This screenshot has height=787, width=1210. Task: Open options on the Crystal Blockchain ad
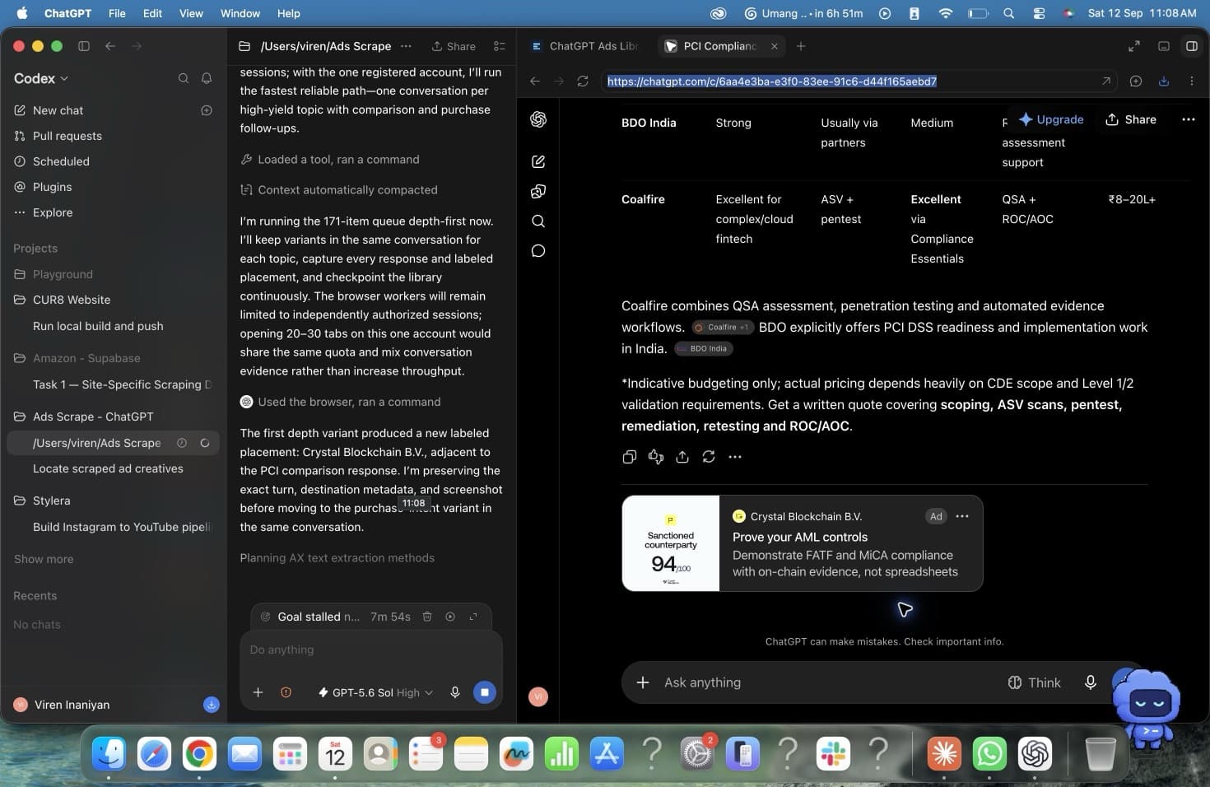pyautogui.click(x=962, y=516)
